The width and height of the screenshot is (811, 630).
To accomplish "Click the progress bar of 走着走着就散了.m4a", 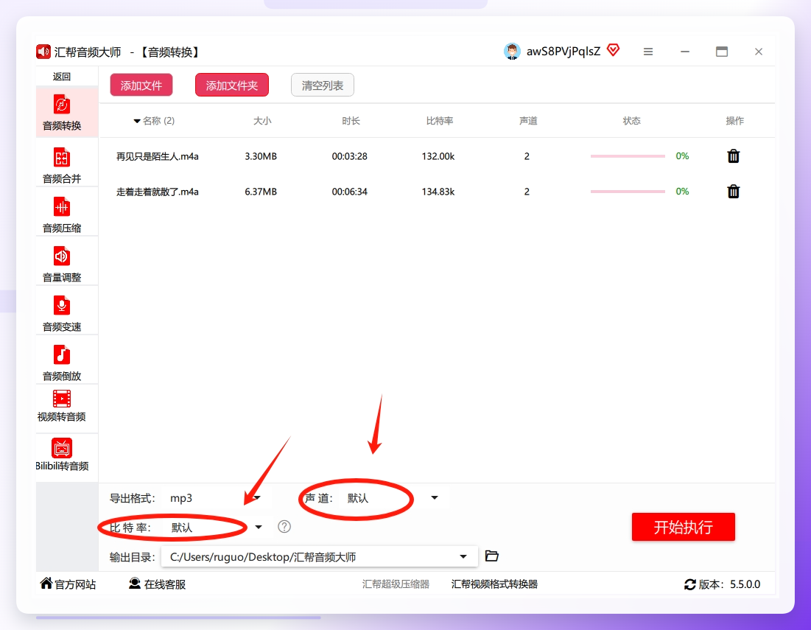I will coord(628,192).
